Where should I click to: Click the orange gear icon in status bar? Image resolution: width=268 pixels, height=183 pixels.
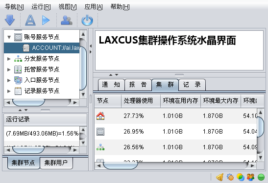point(230,177)
